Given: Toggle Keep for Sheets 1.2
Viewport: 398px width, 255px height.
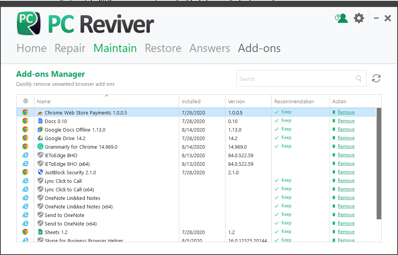Looking at the screenshot, I should (283, 231).
